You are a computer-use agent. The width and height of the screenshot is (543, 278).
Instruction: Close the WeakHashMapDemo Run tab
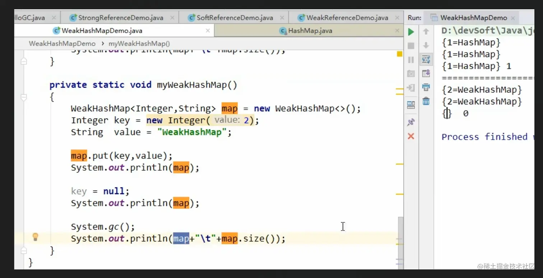click(513, 18)
